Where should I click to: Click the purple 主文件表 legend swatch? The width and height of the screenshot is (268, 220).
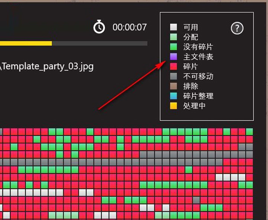click(x=174, y=57)
